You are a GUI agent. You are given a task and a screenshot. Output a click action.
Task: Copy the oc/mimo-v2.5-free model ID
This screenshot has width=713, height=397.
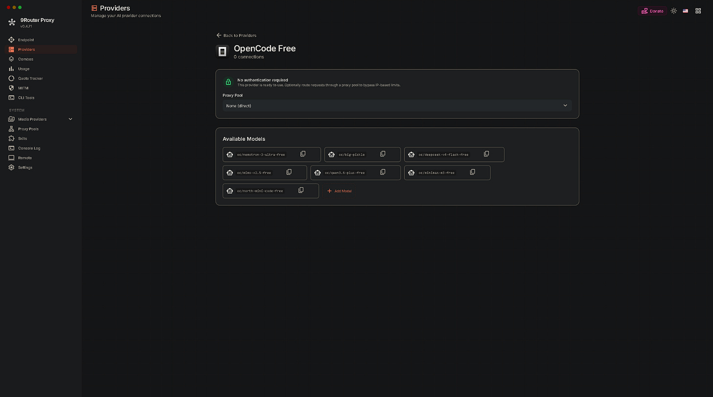click(289, 172)
